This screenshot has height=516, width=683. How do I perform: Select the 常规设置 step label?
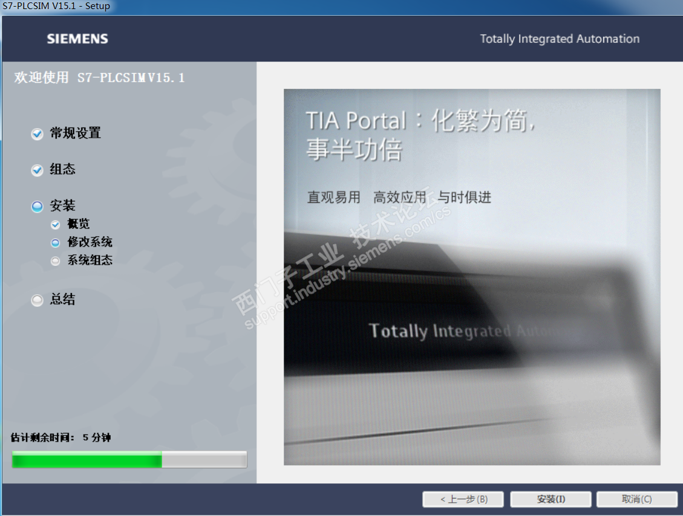click(76, 133)
